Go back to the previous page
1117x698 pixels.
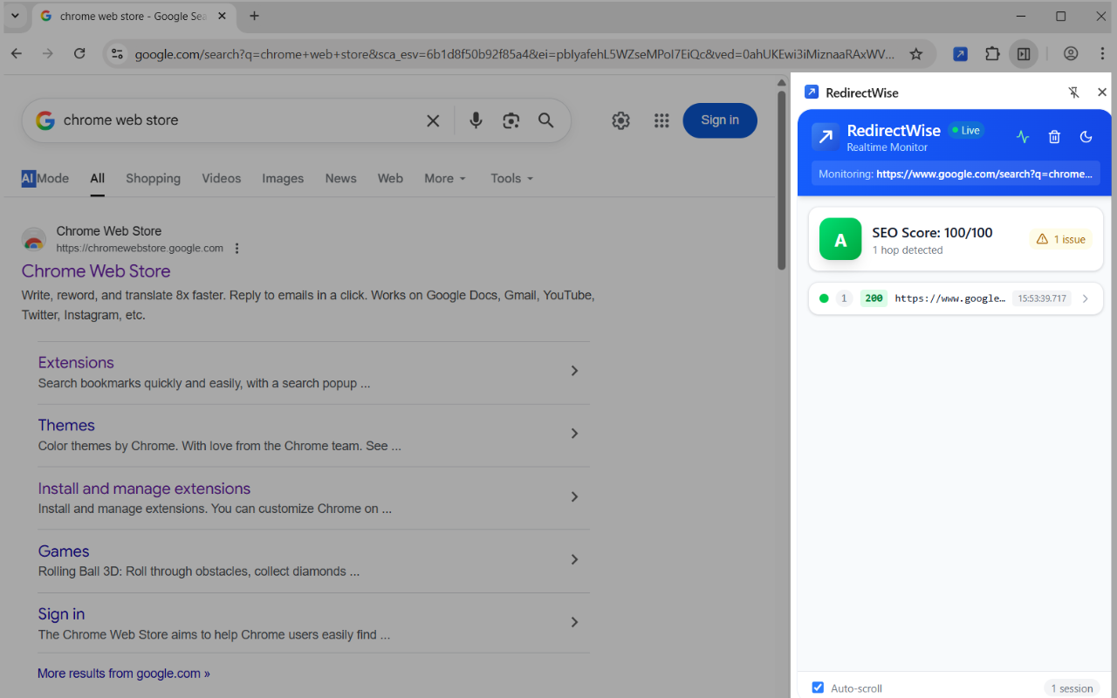[x=17, y=54]
